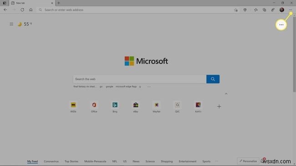Screen dimensions: 296x166
Task: Select the "microsoft edge flags" recent search
Action: coord(126,87)
